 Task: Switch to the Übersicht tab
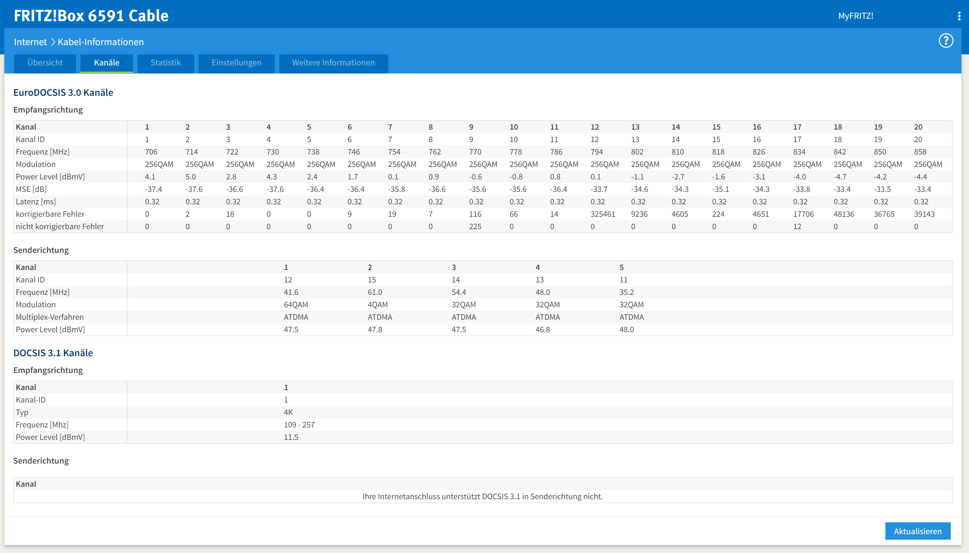[45, 63]
